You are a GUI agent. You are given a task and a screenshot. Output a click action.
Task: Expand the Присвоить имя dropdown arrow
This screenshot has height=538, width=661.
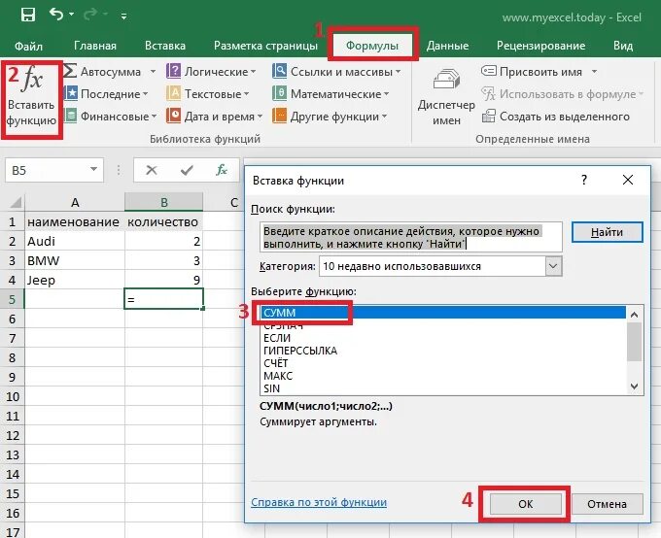594,71
